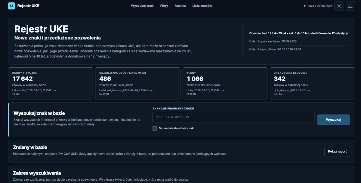This screenshot has height=183, width=361.
Task: Select the Urządzenia osób fizycznych 486 card
Action: point(138,84)
